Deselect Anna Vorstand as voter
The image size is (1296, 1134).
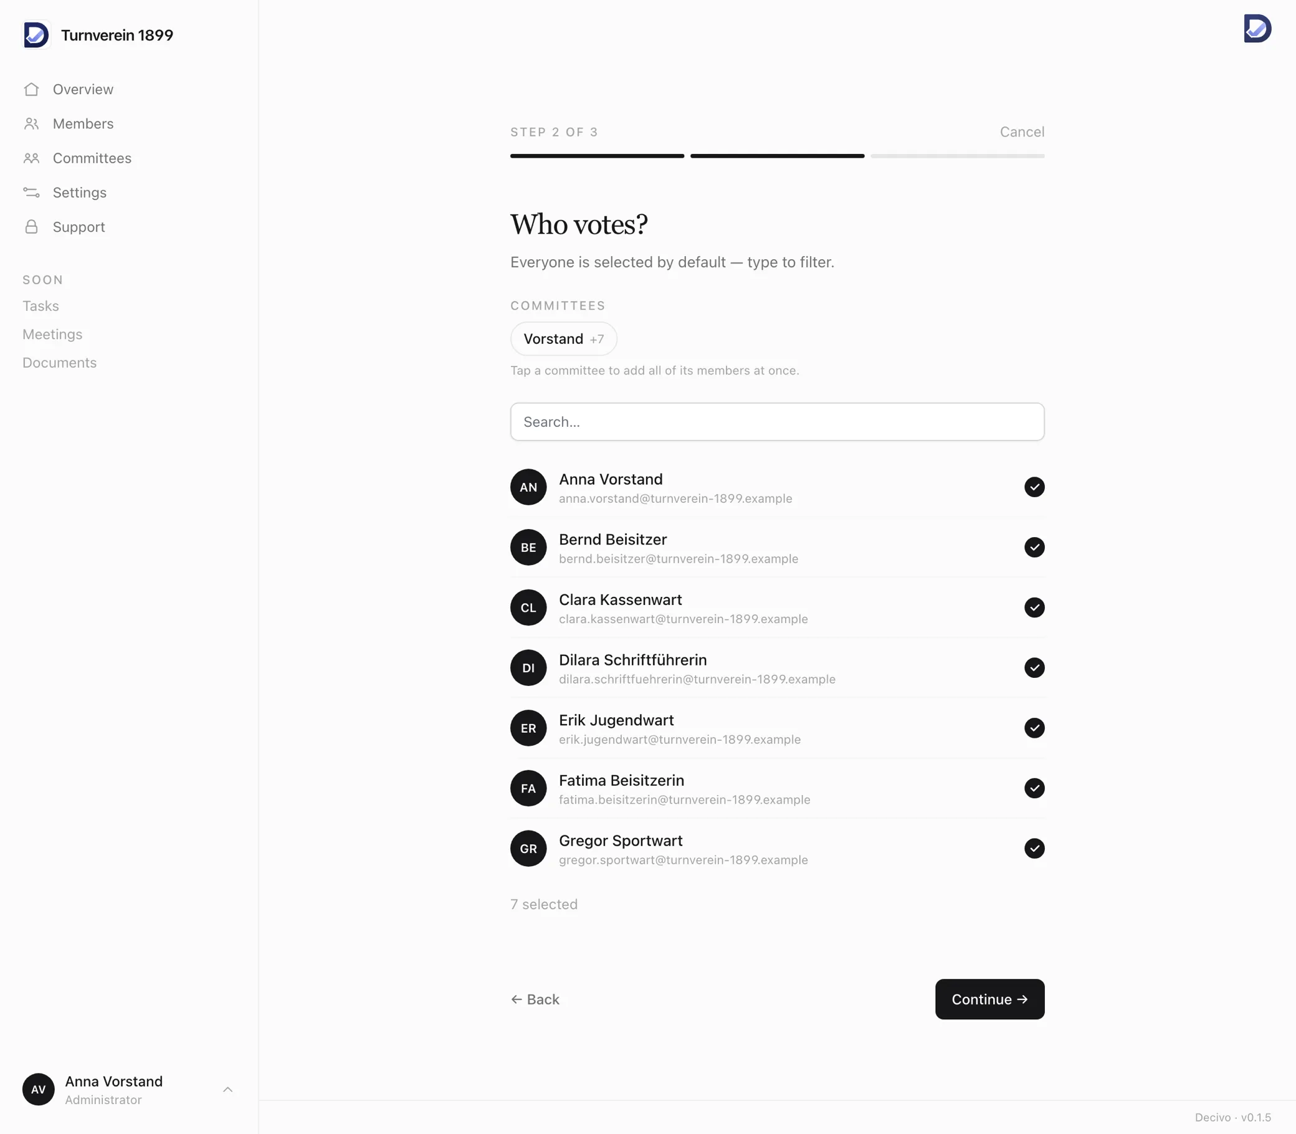(x=1034, y=487)
